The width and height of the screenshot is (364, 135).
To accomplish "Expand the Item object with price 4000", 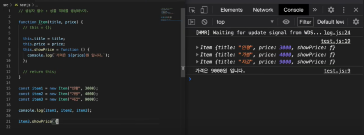I will tap(197, 55).
